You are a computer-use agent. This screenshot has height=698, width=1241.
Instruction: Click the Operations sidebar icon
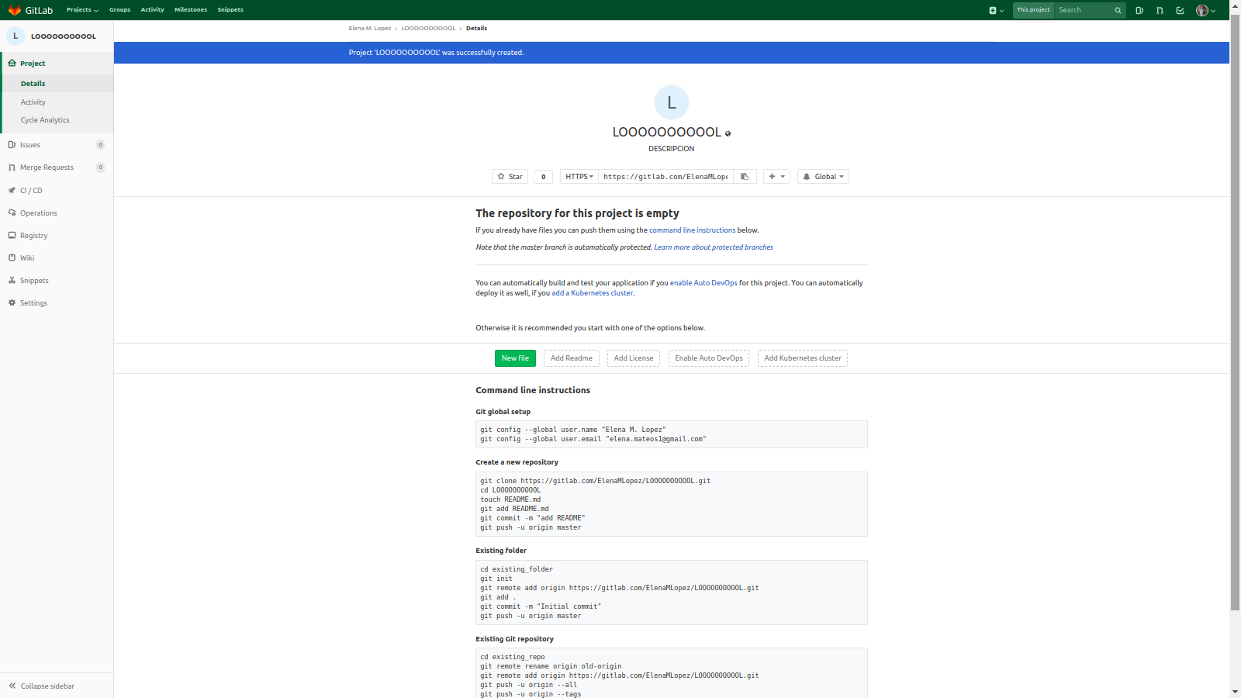12,213
